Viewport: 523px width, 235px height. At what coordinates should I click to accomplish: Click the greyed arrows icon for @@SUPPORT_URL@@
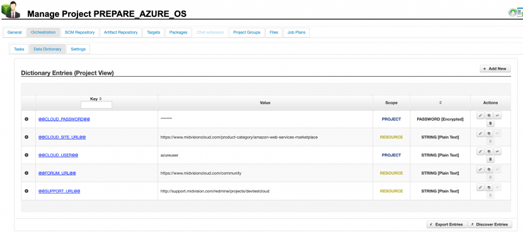(497, 187)
